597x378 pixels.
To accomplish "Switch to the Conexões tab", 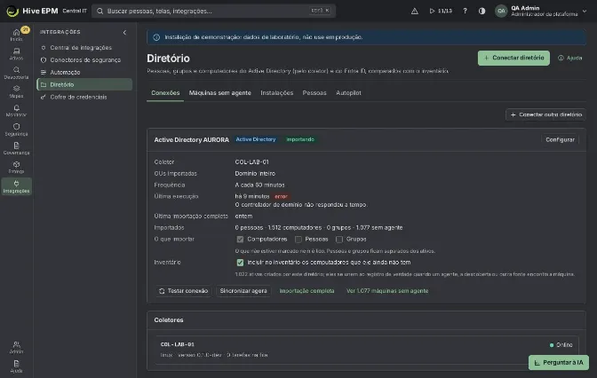I will pyautogui.click(x=165, y=93).
